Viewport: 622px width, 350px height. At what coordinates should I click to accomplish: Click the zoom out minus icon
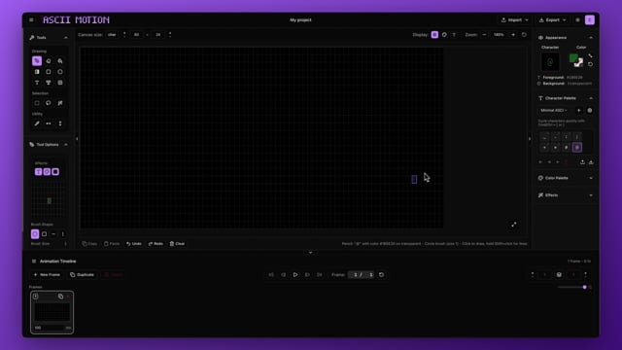pos(484,35)
